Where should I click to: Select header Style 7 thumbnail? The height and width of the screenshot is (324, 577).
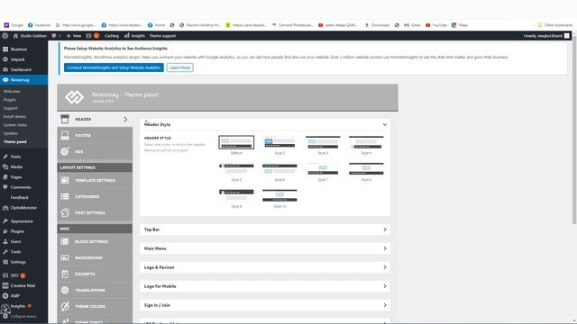(323, 169)
